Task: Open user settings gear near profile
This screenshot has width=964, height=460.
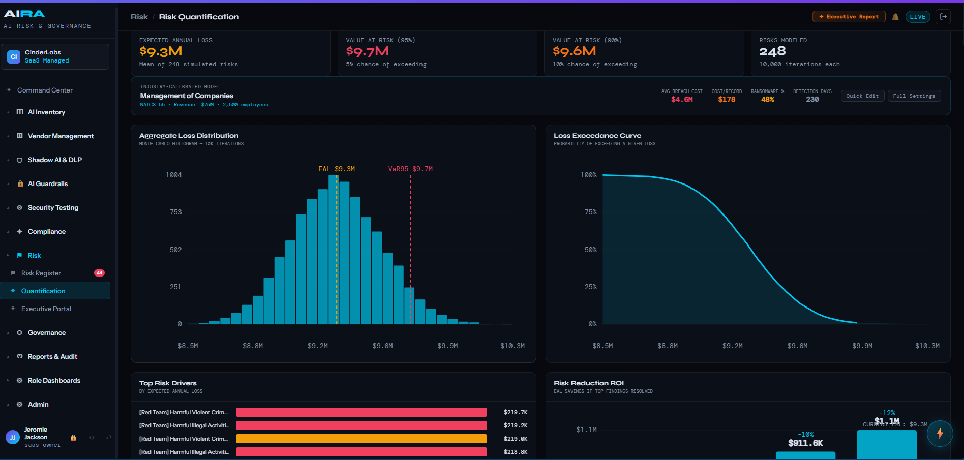Action: tap(92, 437)
